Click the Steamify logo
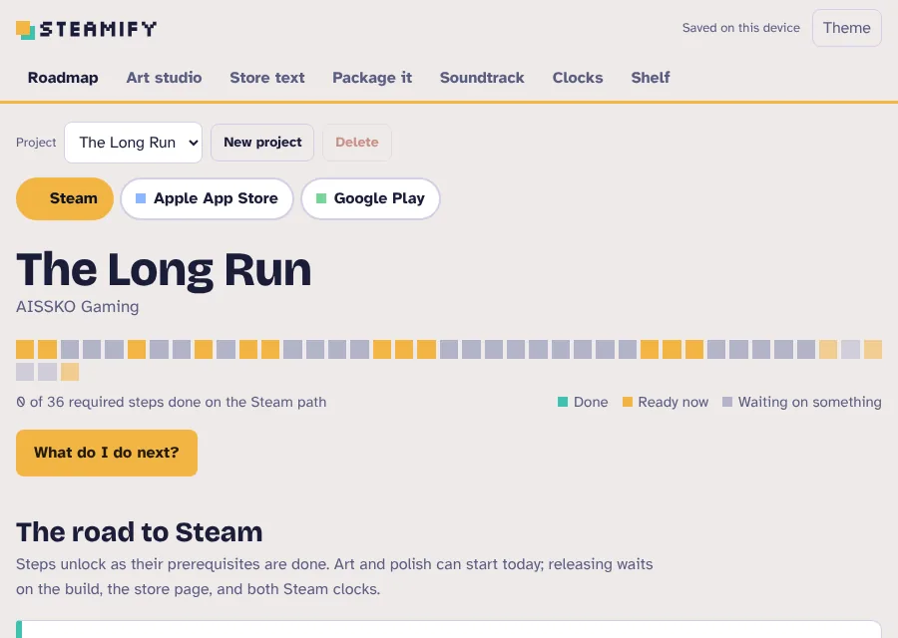 click(x=87, y=29)
